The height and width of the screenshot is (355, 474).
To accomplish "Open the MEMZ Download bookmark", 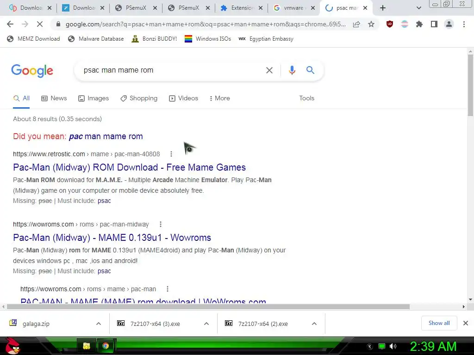I will (x=33, y=39).
